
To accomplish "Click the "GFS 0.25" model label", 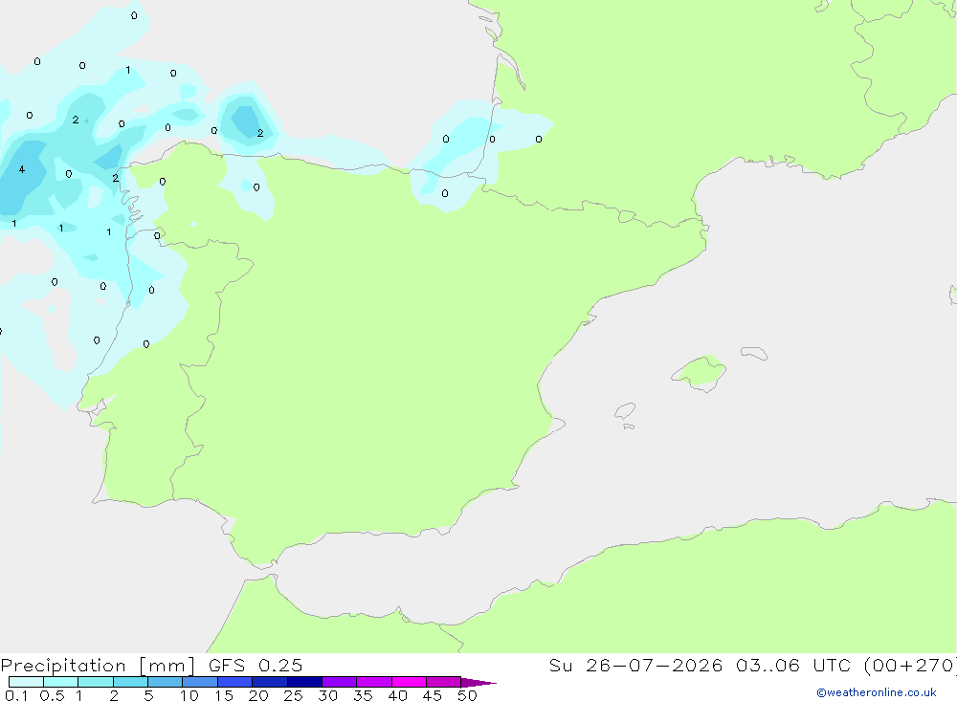I will coord(256,666).
